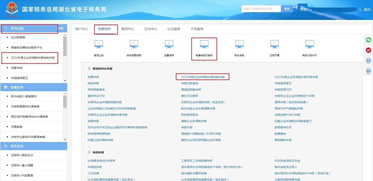This screenshot has width=373, height=181.
Task: Open the green WeChat sidebar icon
Action: coord(368,40)
